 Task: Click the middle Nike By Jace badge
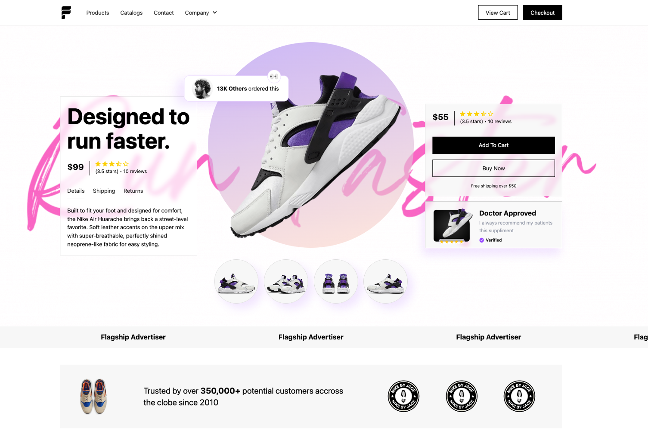tap(462, 396)
